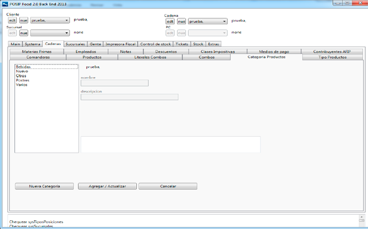Select Postres in the category list

click(22, 80)
